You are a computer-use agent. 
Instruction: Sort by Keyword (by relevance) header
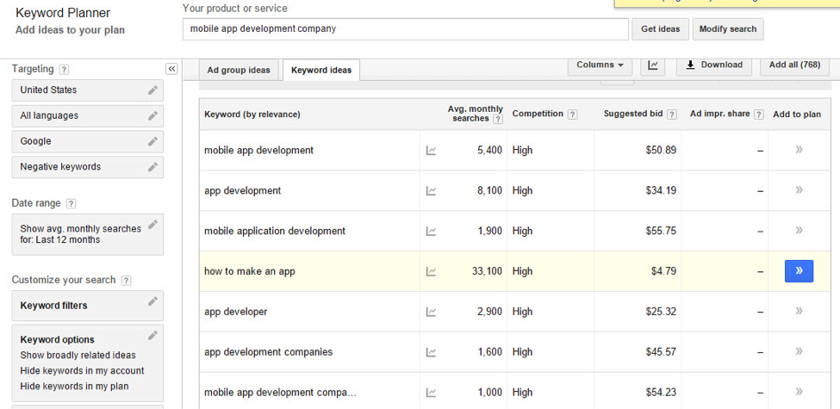(252, 115)
